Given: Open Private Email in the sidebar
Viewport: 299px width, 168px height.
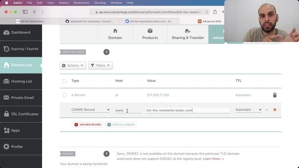Looking at the screenshot, I should pyautogui.click(x=21, y=98).
